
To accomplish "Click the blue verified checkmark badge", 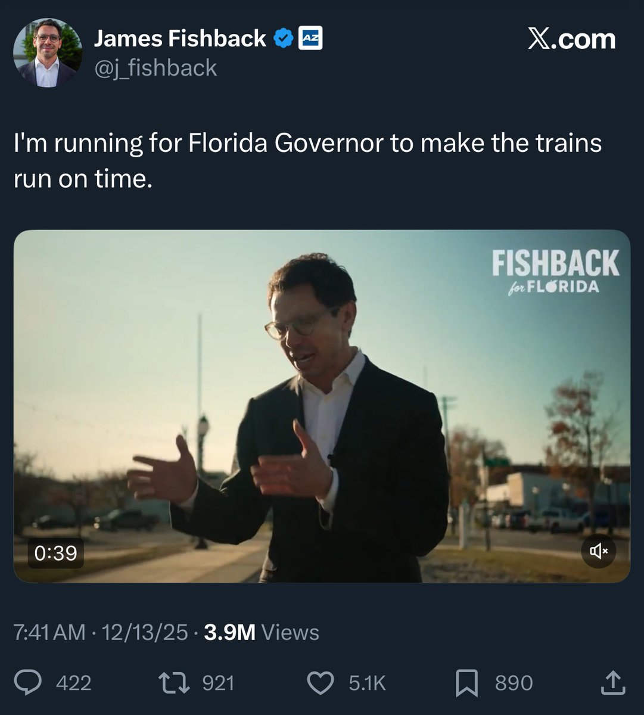I will 282,39.
